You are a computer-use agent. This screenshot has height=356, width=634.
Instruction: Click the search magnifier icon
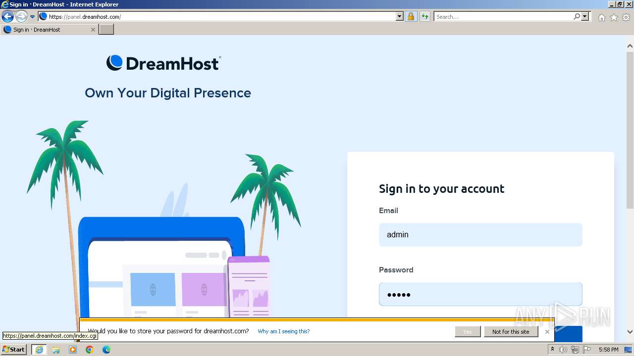click(x=577, y=17)
